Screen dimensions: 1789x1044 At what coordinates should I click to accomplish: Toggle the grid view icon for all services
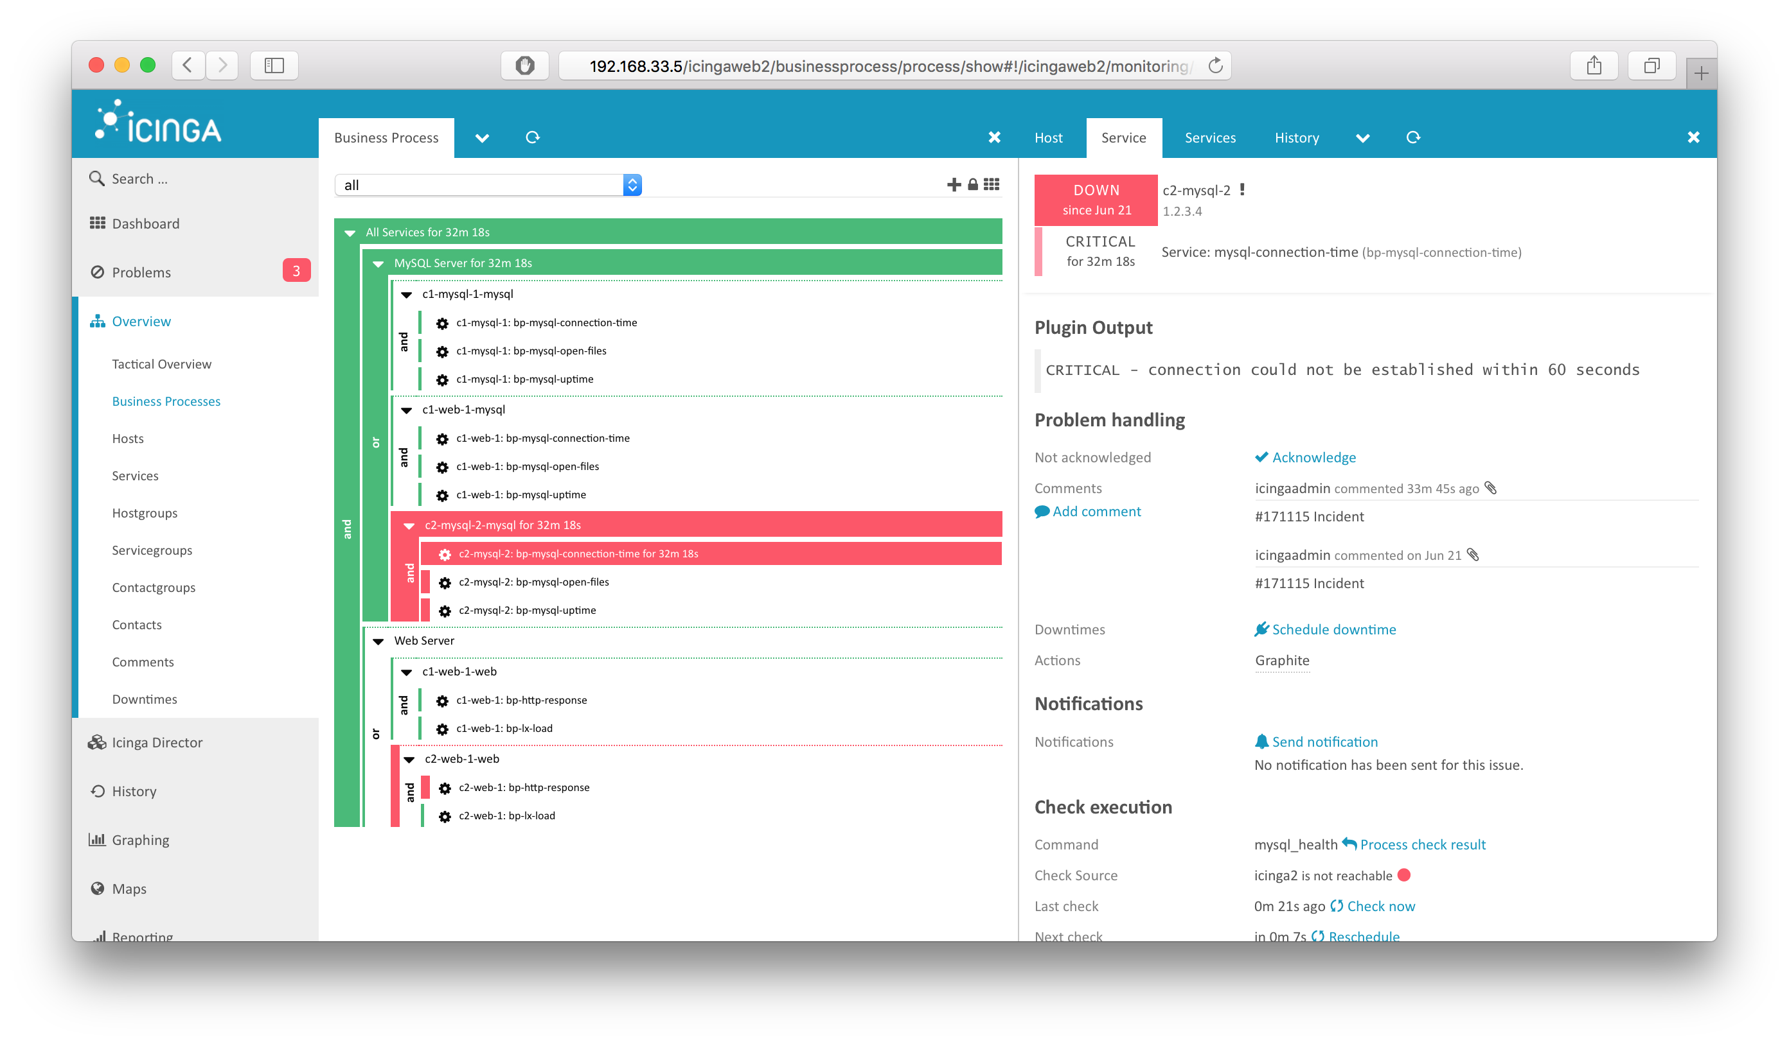(991, 184)
